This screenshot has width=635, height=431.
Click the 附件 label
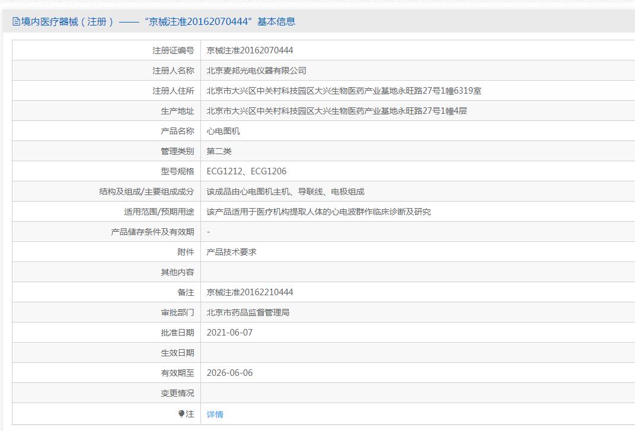pos(186,252)
